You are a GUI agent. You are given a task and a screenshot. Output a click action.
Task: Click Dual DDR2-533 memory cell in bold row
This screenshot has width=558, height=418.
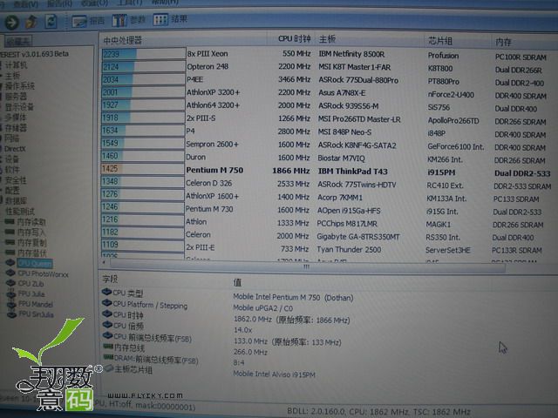tap(522, 174)
